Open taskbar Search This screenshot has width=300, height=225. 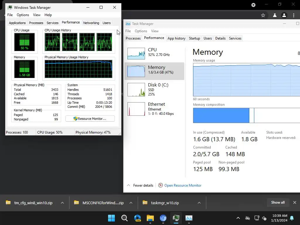pos(124,218)
